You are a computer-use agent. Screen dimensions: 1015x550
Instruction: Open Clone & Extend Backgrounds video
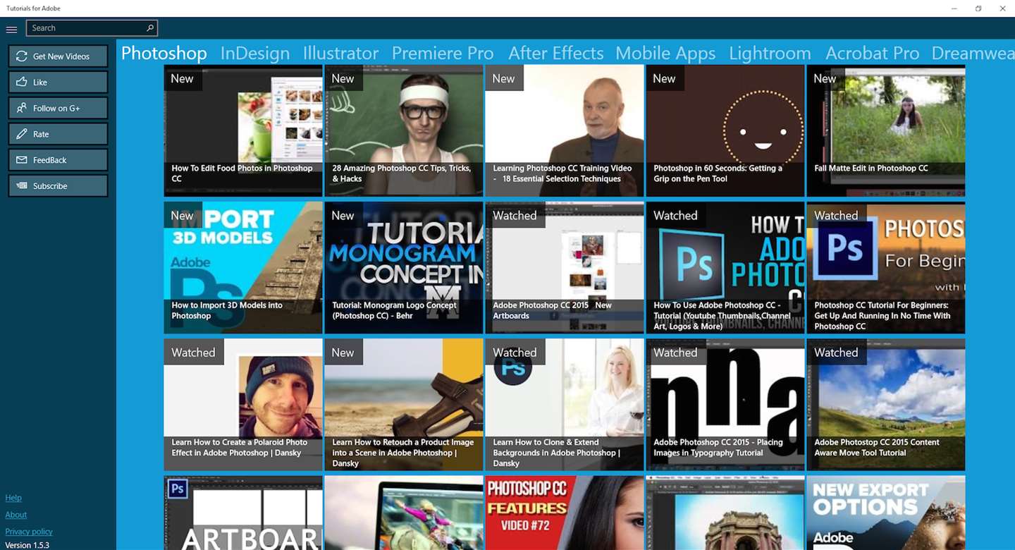click(565, 405)
